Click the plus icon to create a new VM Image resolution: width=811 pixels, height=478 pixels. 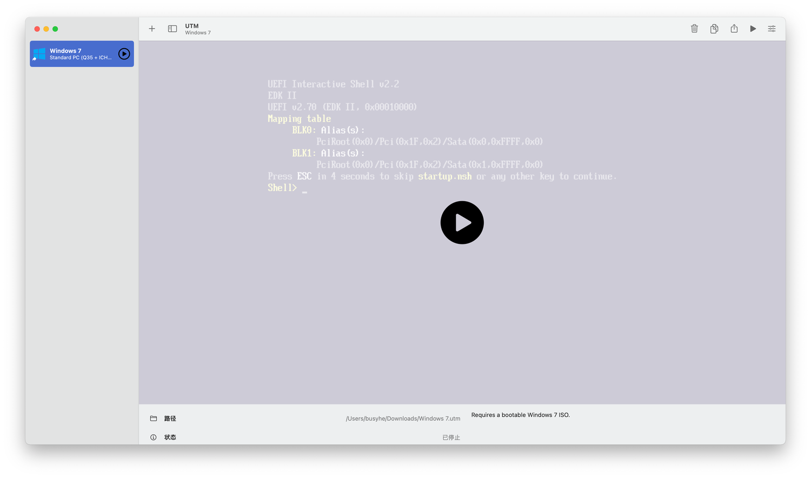click(x=152, y=29)
